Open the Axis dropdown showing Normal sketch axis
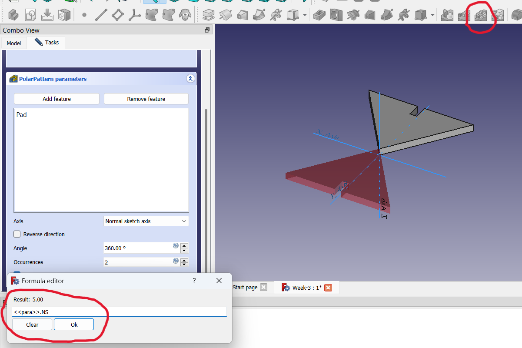This screenshot has width=522, height=348. click(x=146, y=221)
